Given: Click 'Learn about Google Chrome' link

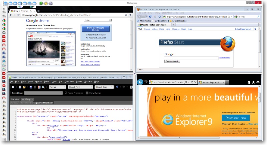Looking at the screenshot, I should pos(90,61).
